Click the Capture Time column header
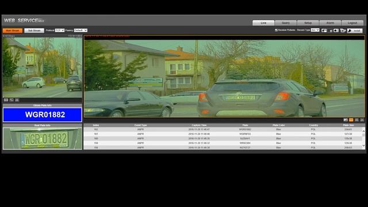The width and height of the screenshot is (368, 207). point(199,125)
